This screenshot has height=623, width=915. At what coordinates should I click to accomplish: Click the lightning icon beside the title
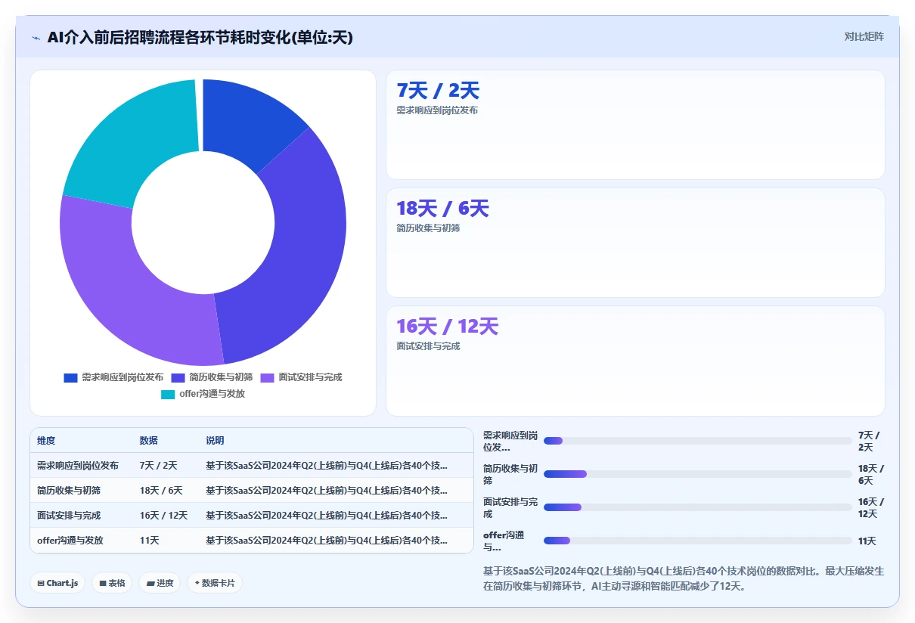pos(36,38)
